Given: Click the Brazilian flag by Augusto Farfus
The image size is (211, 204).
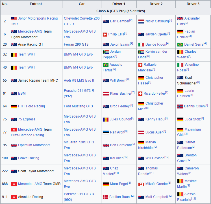Looking at the screenshot, I should pyautogui.click(x=106, y=65).
